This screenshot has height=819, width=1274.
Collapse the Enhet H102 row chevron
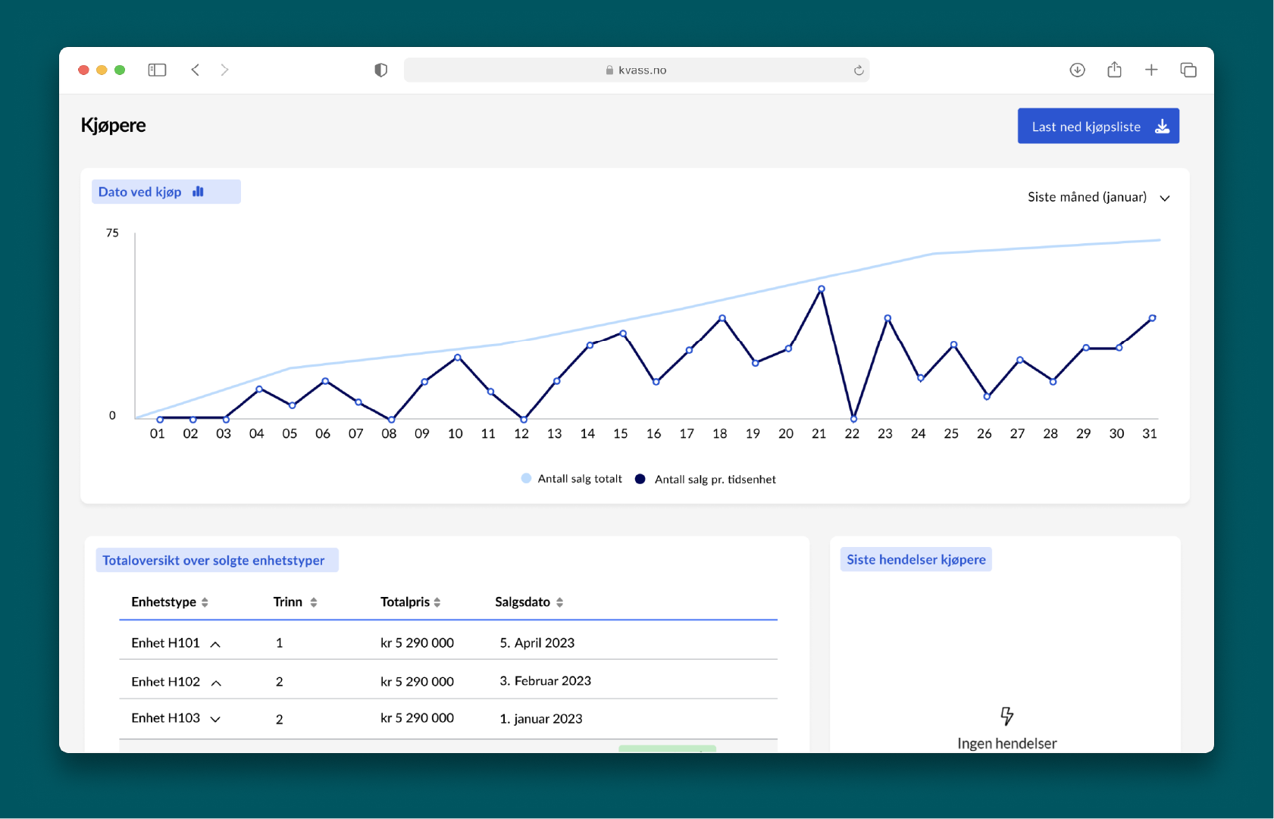(x=216, y=683)
